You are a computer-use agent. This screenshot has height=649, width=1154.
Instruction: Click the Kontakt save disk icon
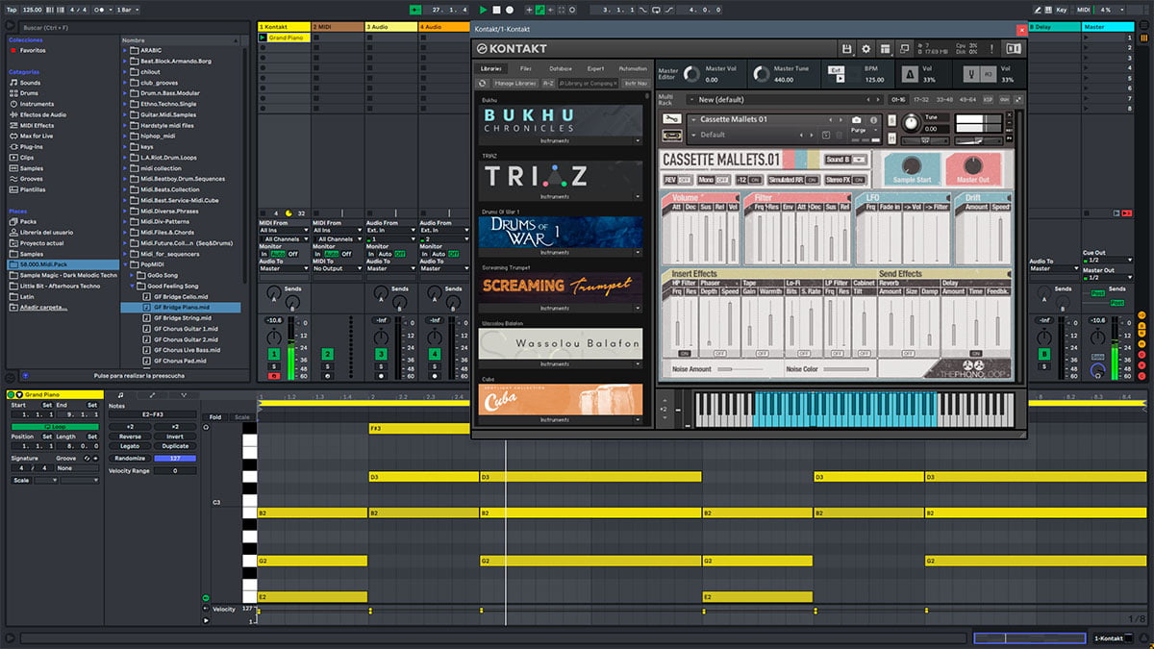[847, 49]
